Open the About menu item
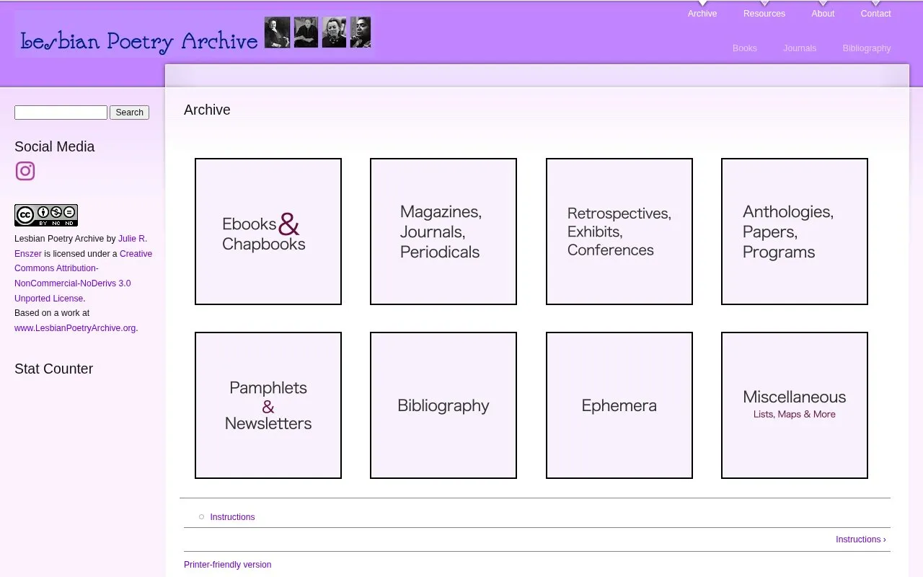Screen dimensions: 923x577 click(x=823, y=14)
